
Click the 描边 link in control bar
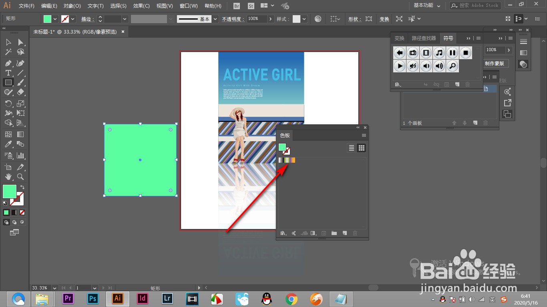[88, 19]
